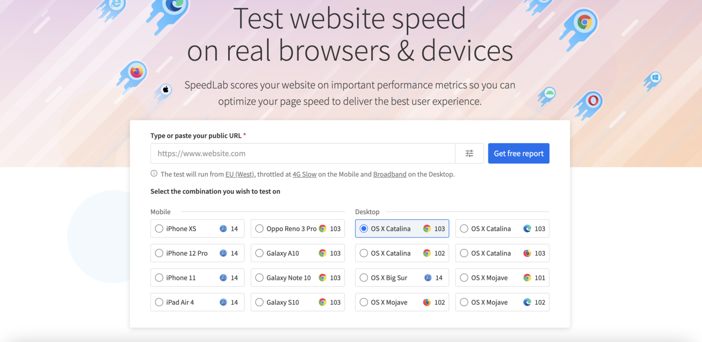This screenshot has height=342, width=702.
Task: Select the Oppo Reno 3 Pro combination
Action: tap(260, 228)
